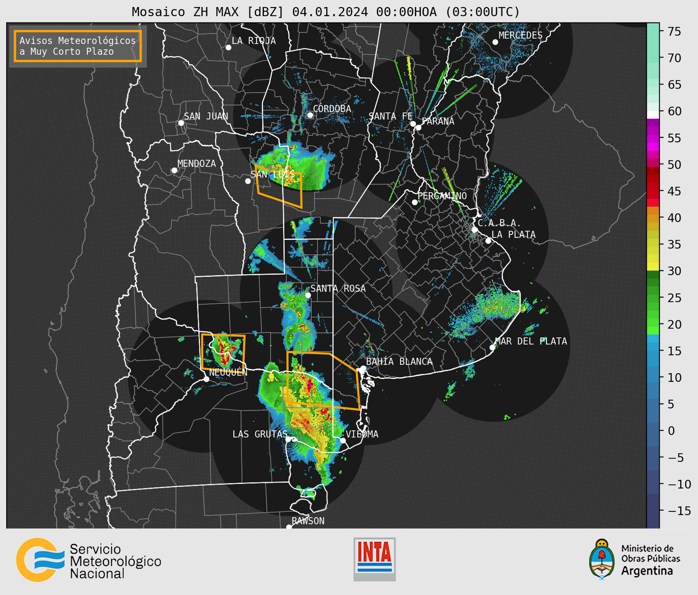Viewport: 698px width, 595px height.
Task: Click the white dot marking Córdoba
Action: (x=310, y=115)
